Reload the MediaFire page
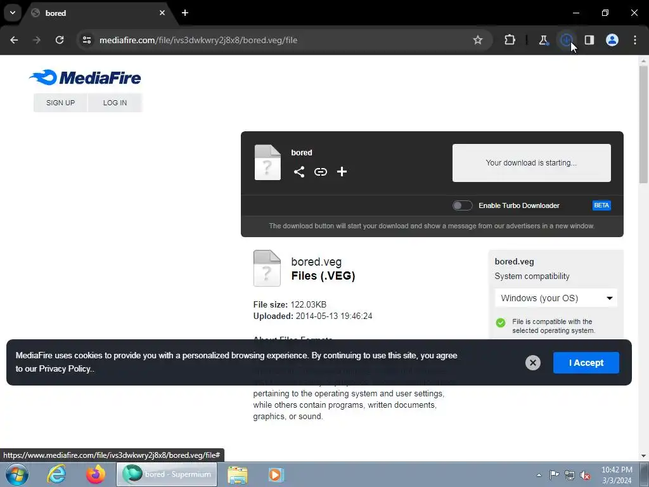The height and width of the screenshot is (487, 649). [x=60, y=40]
